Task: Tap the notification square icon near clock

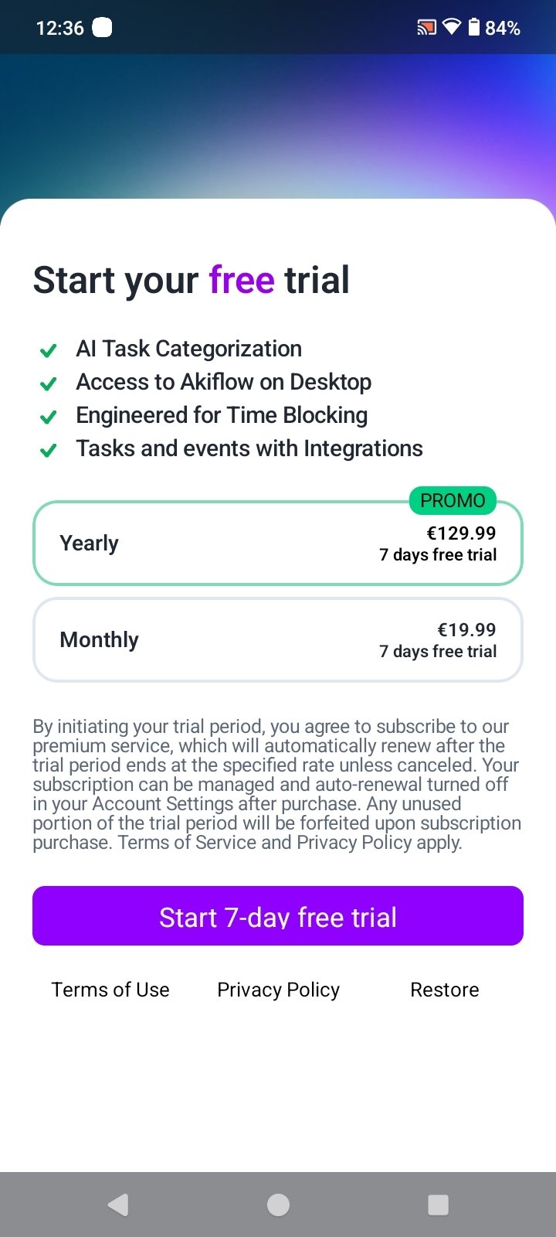Action: tap(102, 28)
